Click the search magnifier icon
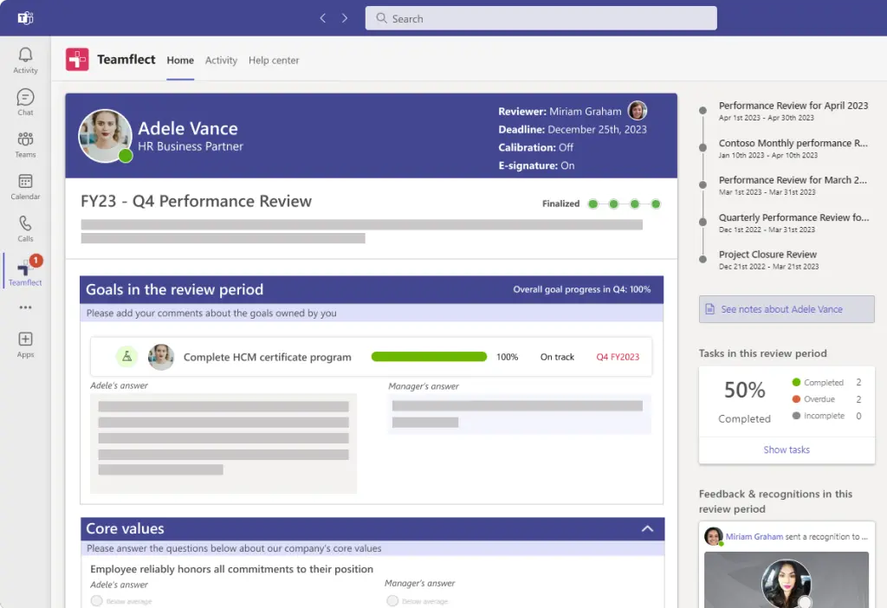Image resolution: width=887 pixels, height=608 pixels. coord(382,18)
